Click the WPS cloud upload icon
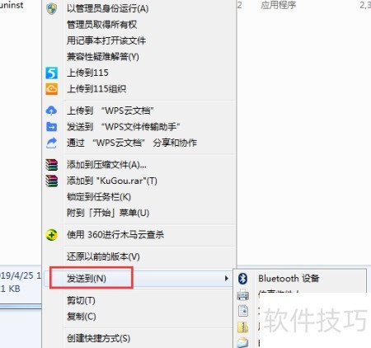Screen dimensions: 371x348 click(51, 111)
